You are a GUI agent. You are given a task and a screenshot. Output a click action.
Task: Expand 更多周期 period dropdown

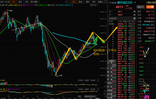[x=35, y=2]
